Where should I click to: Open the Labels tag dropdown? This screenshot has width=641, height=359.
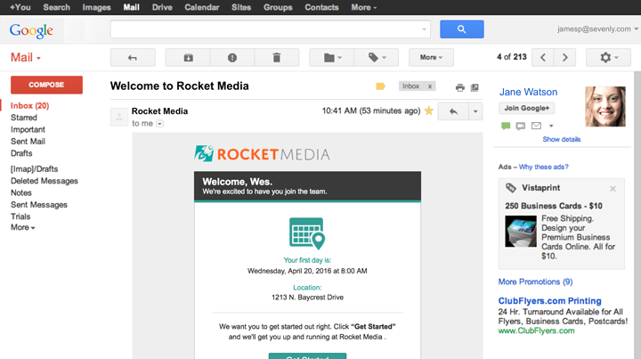pyautogui.click(x=376, y=57)
